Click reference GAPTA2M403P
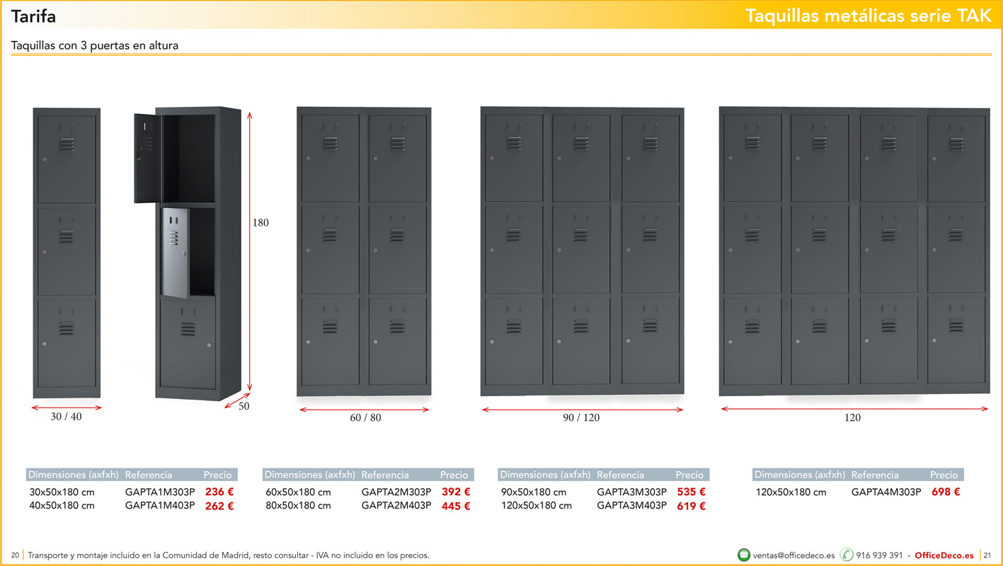The width and height of the screenshot is (1003, 566). point(396,506)
